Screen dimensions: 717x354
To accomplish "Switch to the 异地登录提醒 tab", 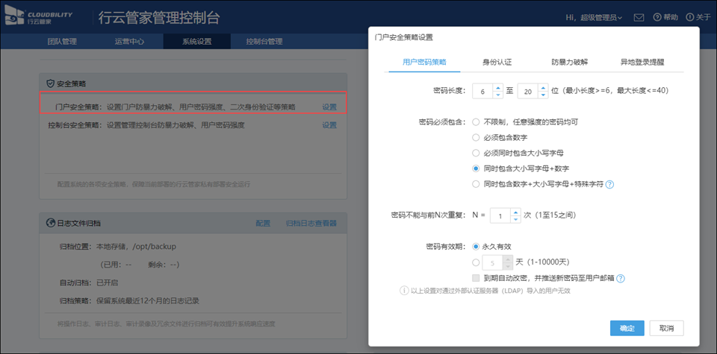I will pos(642,63).
